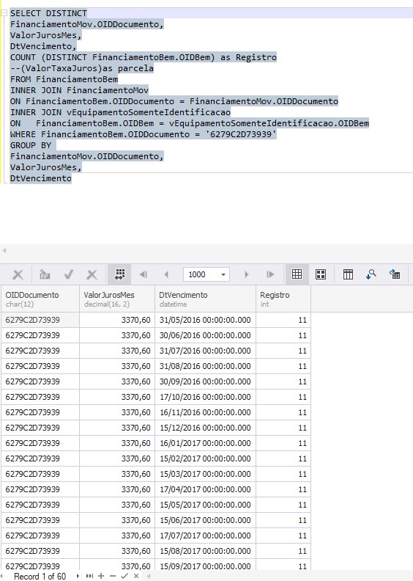Image resolution: width=413 pixels, height=581 pixels.
Task: Switch to card view mode
Action: coord(321,274)
